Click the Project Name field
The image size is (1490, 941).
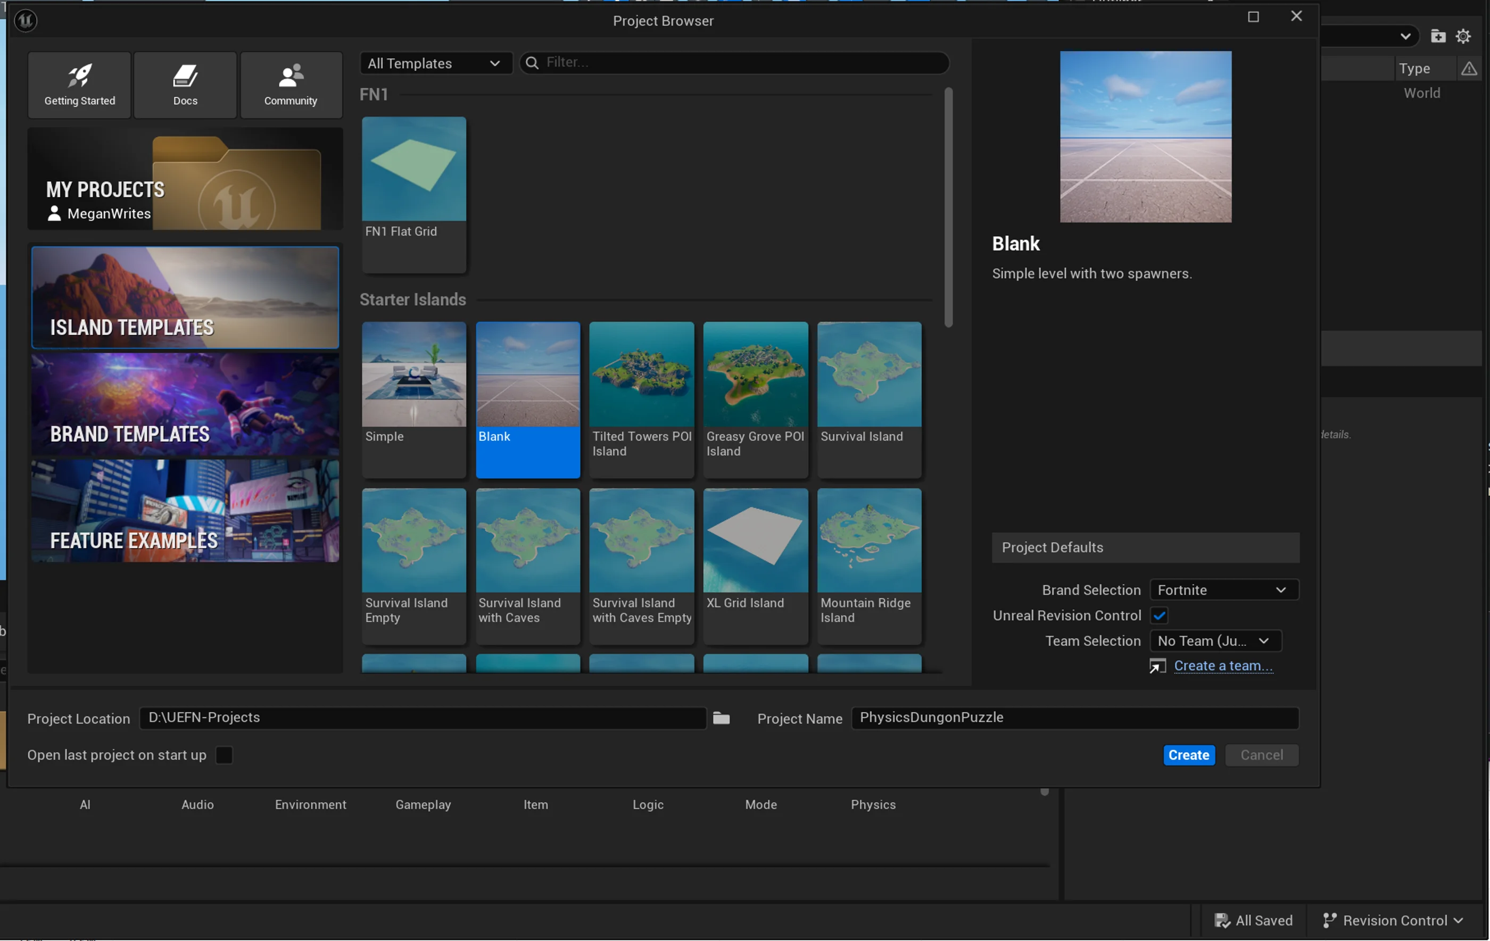click(x=1075, y=718)
